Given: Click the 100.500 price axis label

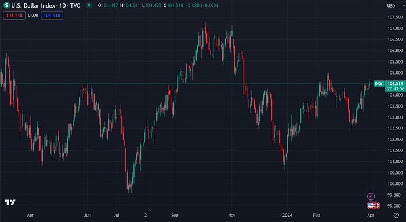Looking at the screenshot, I should (x=395, y=173).
